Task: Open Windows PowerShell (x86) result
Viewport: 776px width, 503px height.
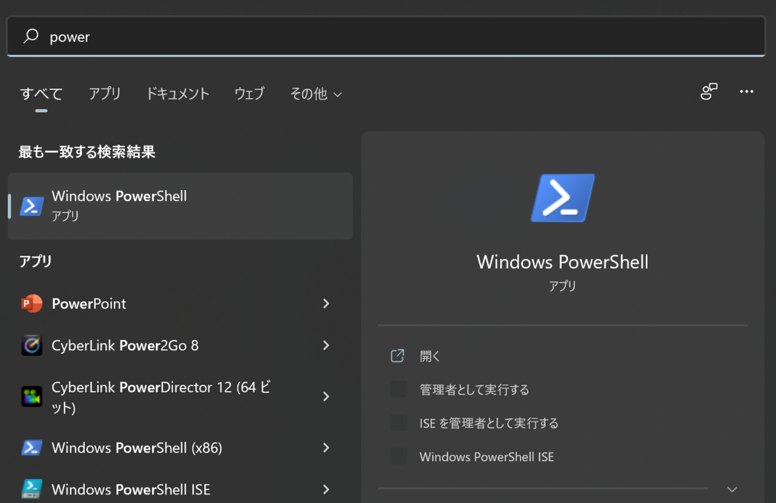Action: (180, 447)
